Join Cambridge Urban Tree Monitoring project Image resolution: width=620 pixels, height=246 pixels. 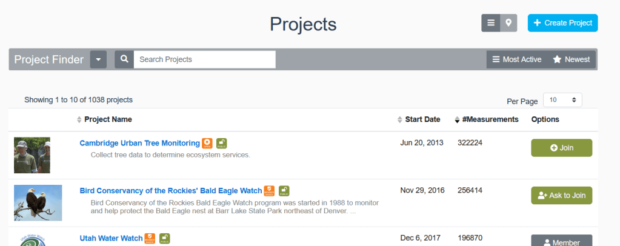(561, 148)
